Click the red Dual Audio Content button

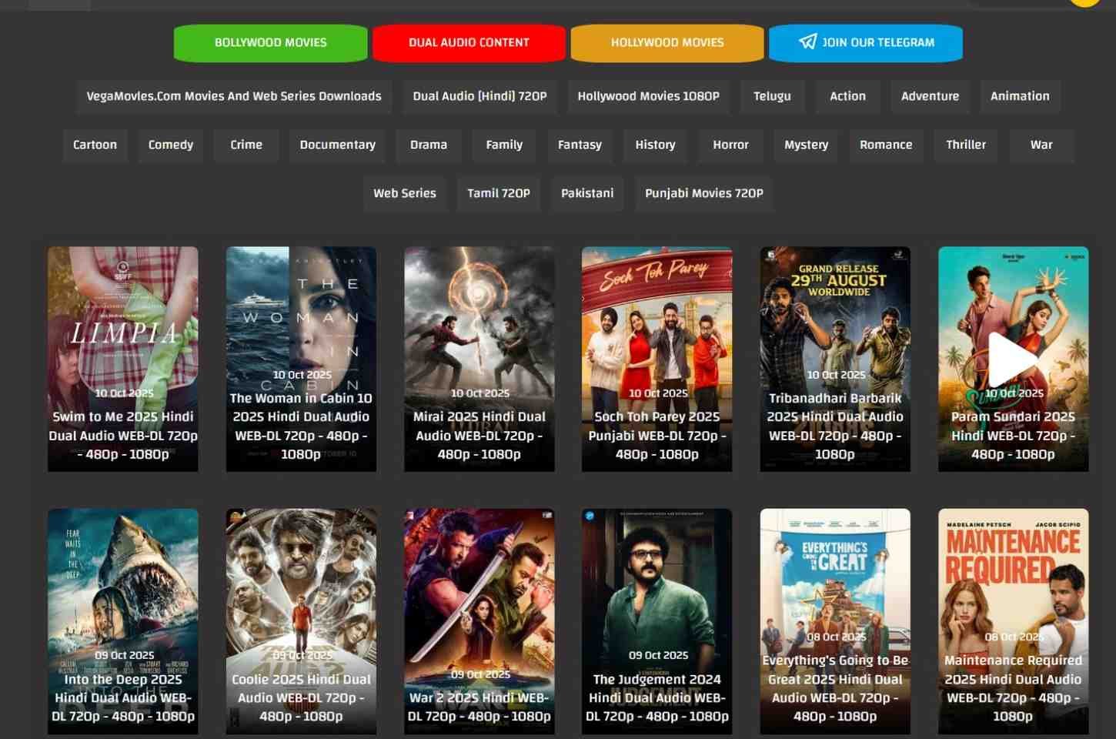point(469,42)
